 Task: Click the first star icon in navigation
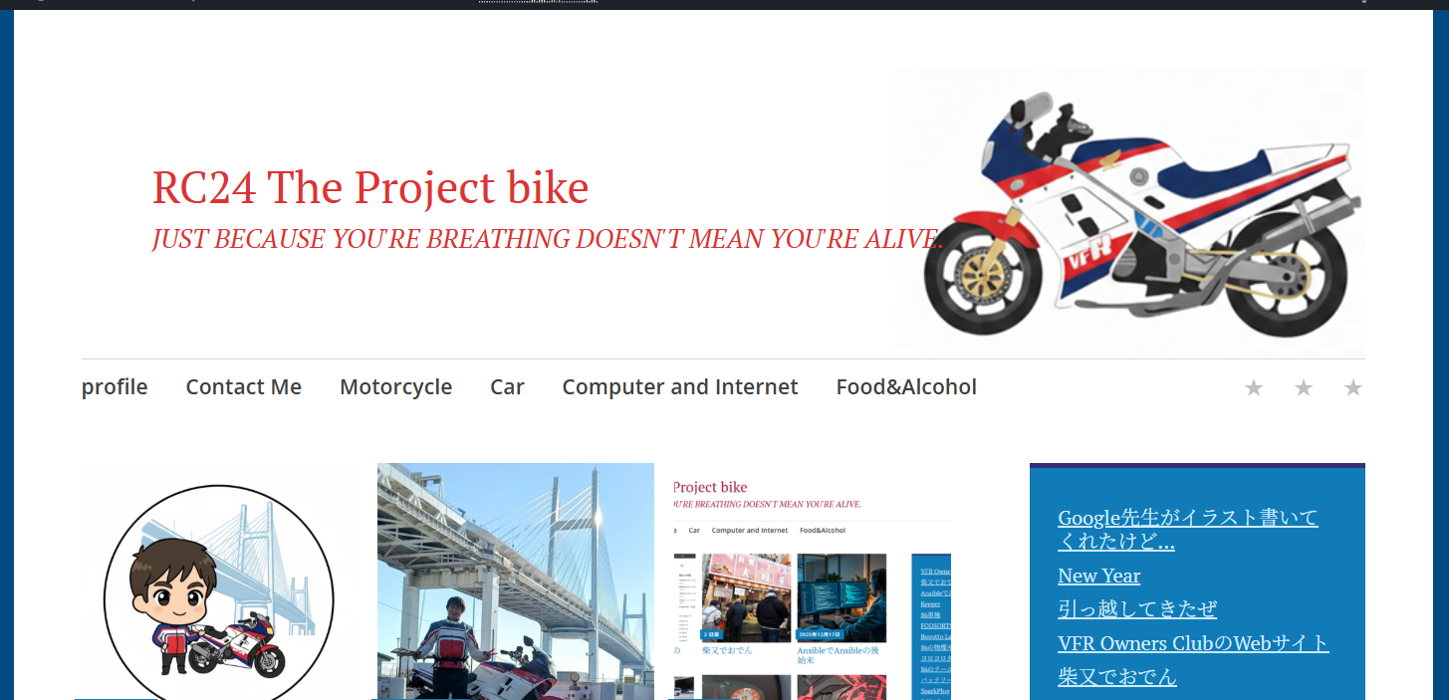tap(1254, 387)
